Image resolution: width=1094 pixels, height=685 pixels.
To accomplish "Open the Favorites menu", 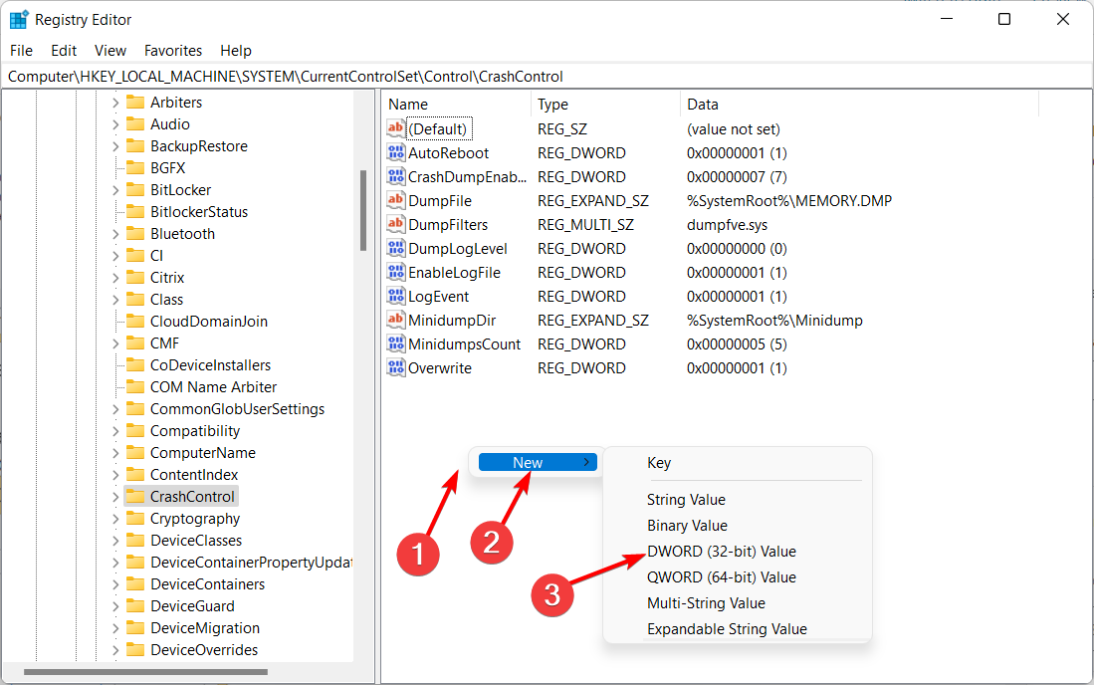I will [x=173, y=50].
